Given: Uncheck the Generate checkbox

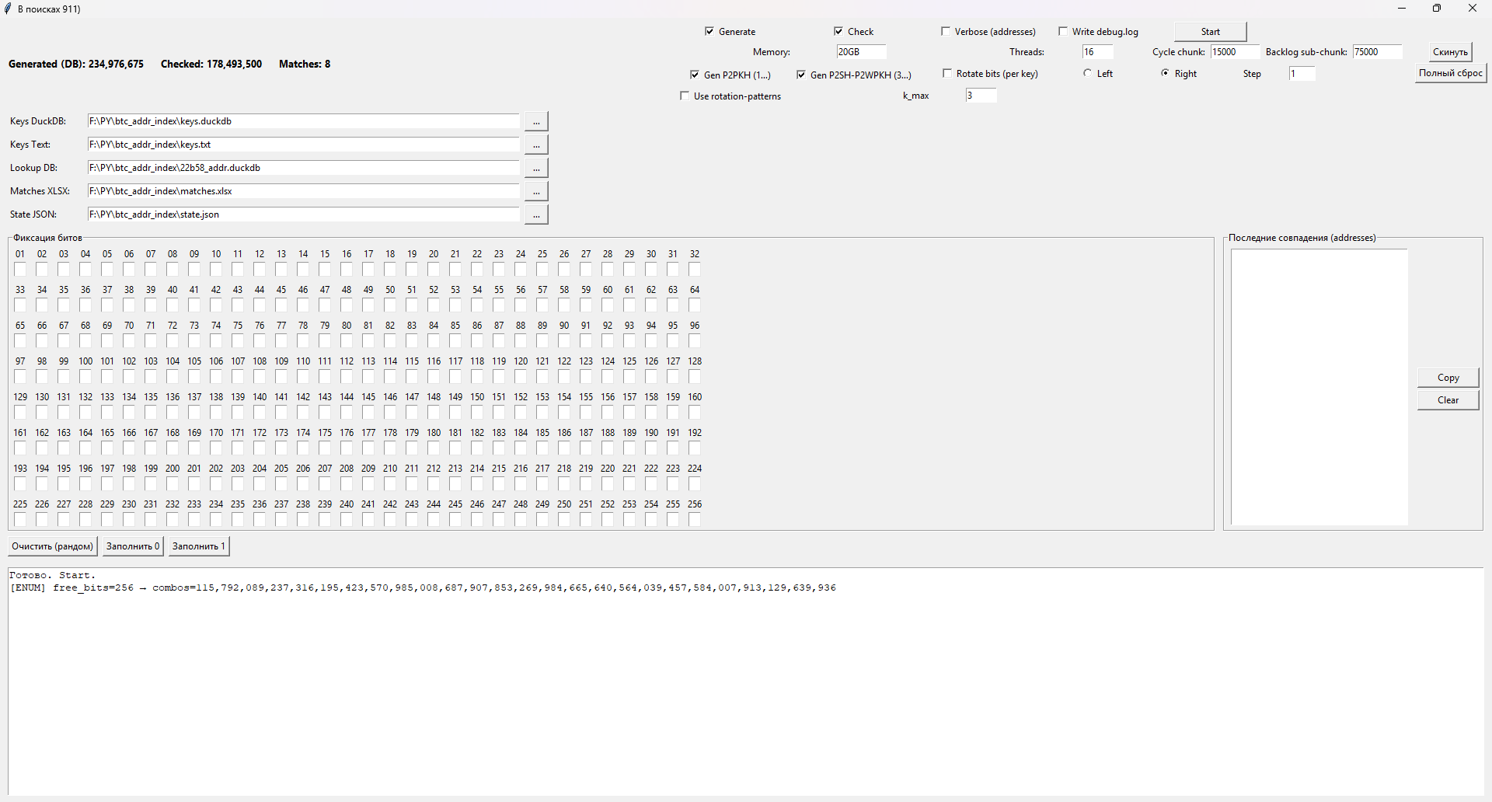Looking at the screenshot, I should tap(709, 31).
